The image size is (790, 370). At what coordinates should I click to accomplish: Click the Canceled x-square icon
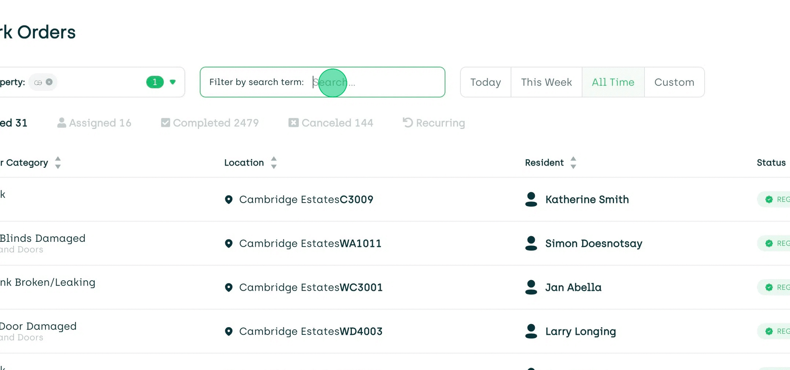pos(293,123)
